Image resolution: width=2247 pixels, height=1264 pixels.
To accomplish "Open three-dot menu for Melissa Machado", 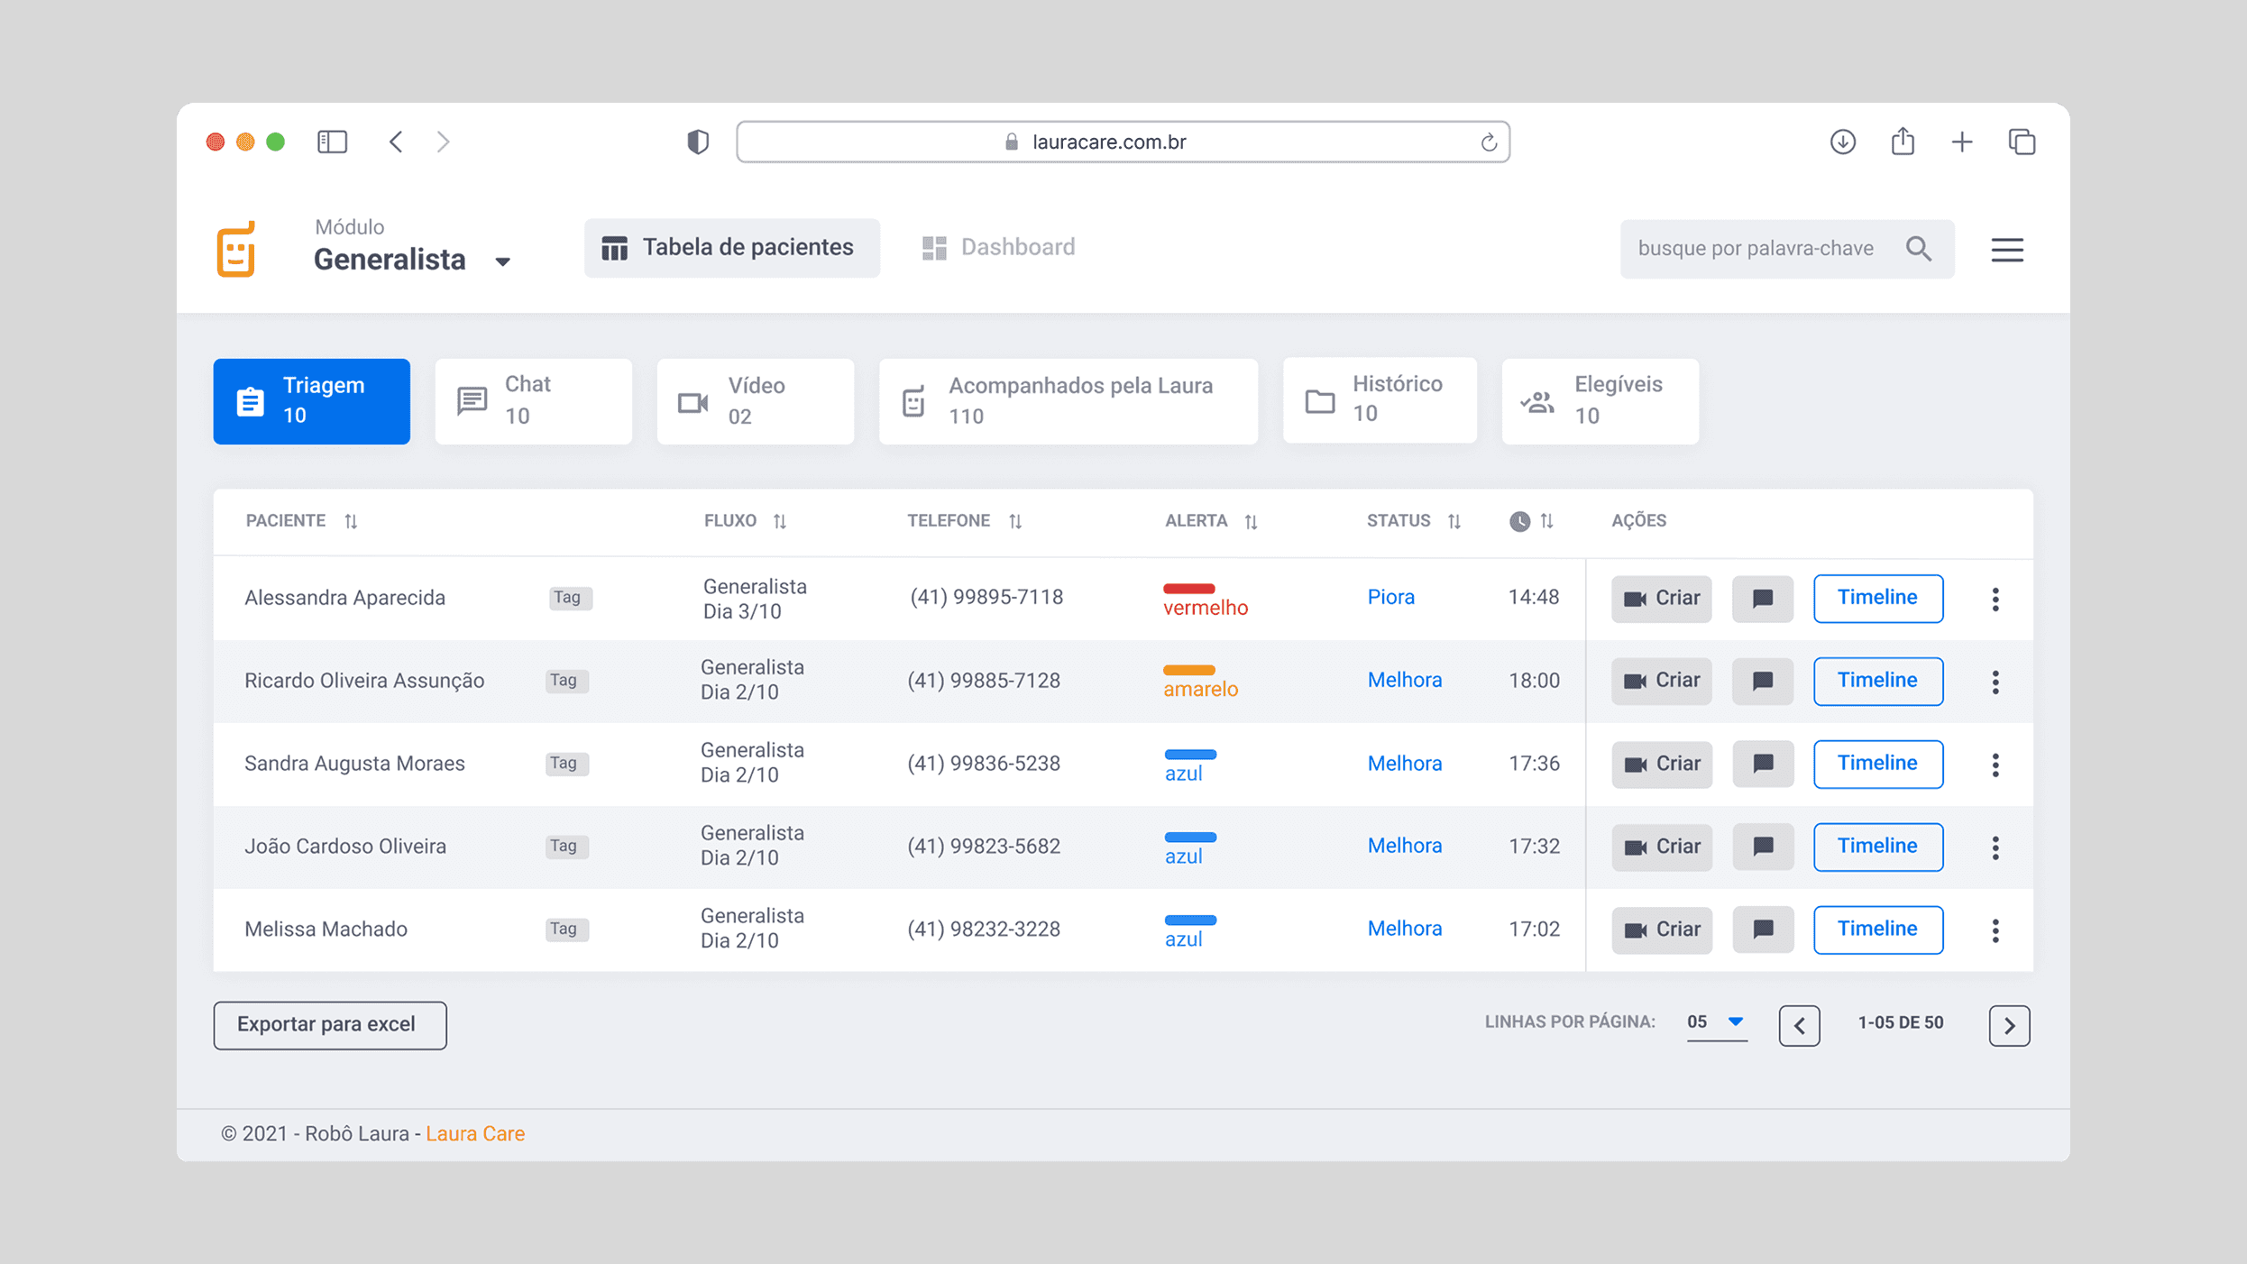I will pyautogui.click(x=1995, y=930).
